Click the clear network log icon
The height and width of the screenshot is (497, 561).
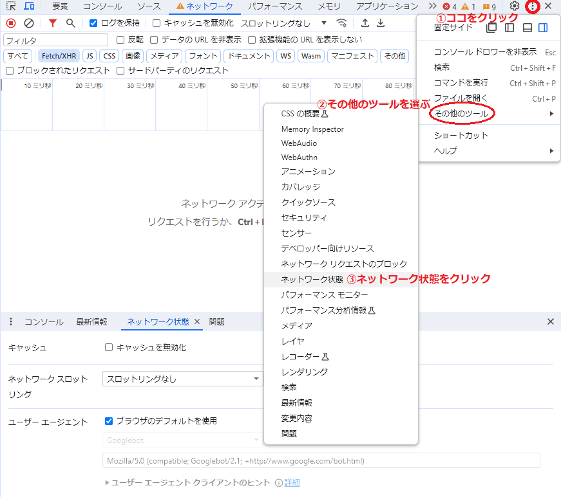pyautogui.click(x=29, y=23)
